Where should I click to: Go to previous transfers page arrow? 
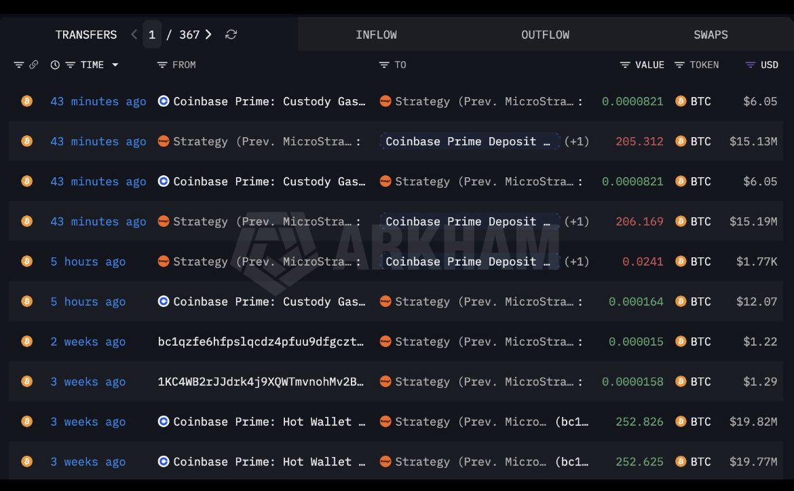coord(134,35)
